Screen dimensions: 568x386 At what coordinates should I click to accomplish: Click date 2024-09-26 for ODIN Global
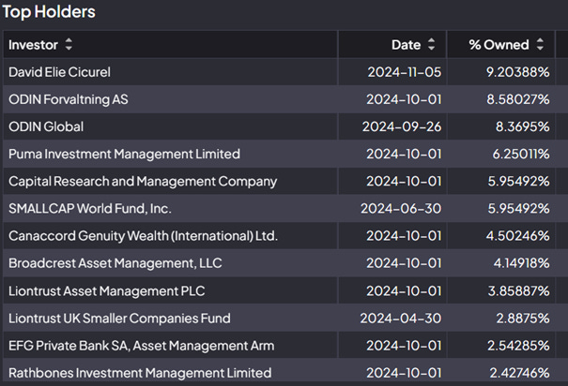click(x=402, y=126)
